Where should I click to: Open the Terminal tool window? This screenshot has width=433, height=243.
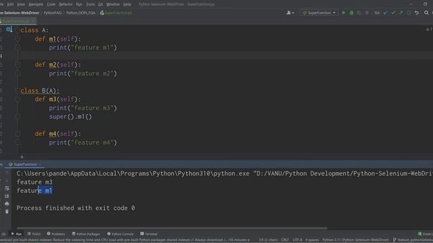(149, 234)
